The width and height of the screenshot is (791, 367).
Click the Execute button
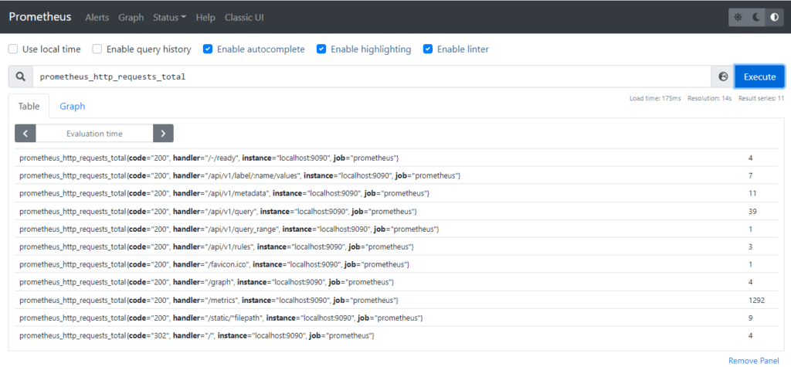click(x=760, y=76)
